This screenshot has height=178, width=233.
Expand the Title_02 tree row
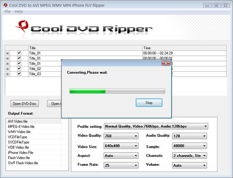pos(7,69)
